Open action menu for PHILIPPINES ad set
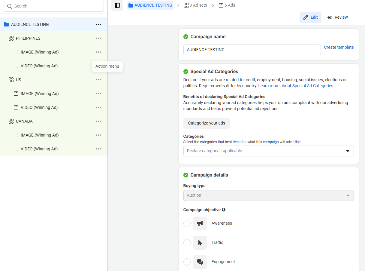This screenshot has width=365, height=271. point(98,38)
